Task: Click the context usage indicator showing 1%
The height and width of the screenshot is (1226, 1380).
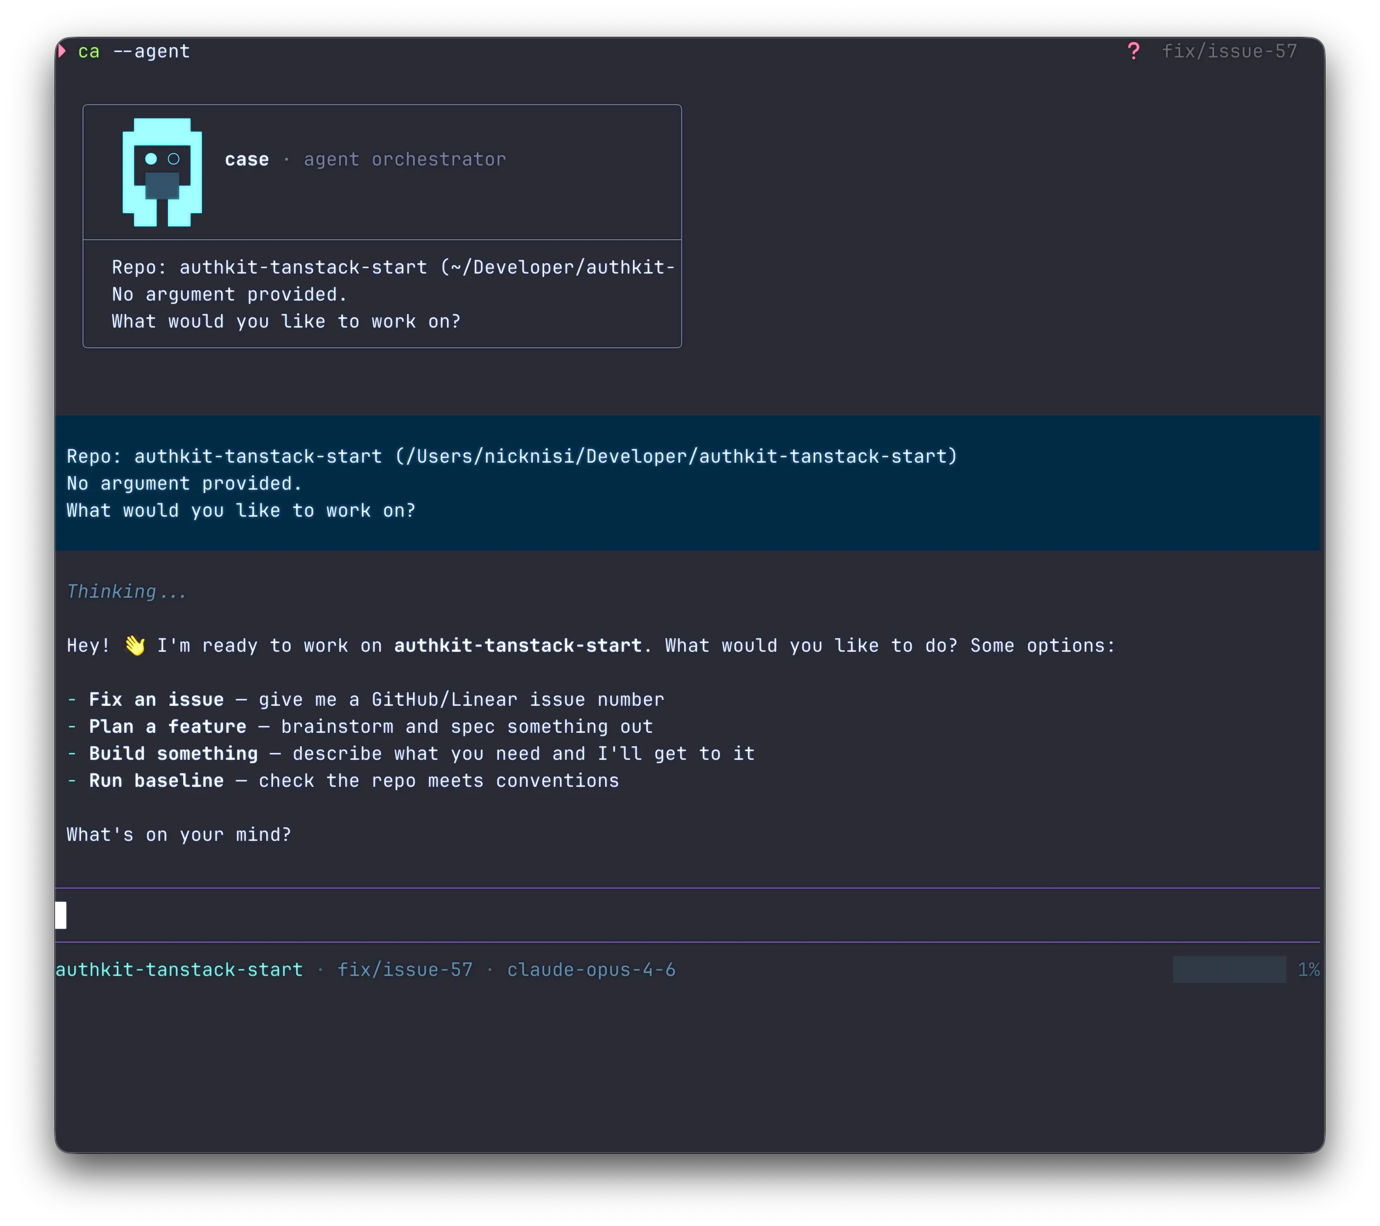Action: (1308, 970)
